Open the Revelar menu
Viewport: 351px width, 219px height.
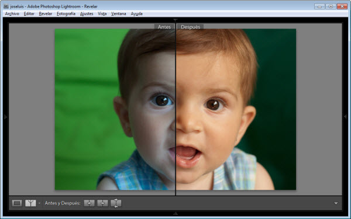pos(46,13)
